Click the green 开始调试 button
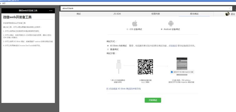Viewport: 236px width, 112px height. click(153, 100)
